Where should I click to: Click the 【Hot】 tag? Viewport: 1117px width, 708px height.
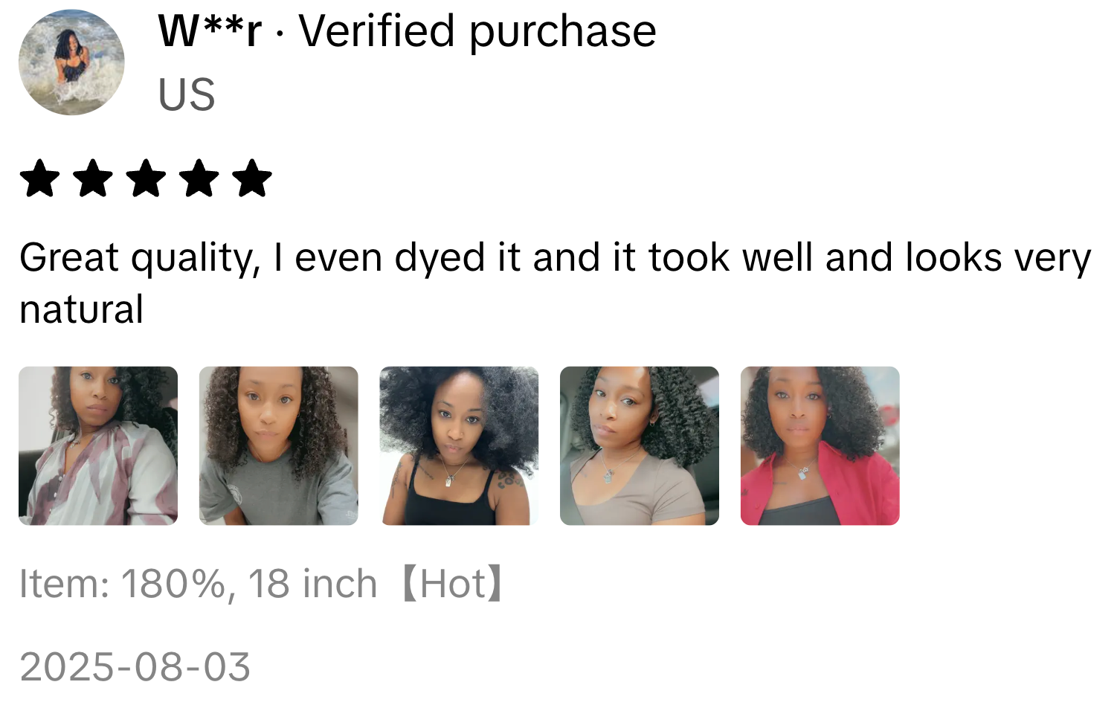point(453,584)
